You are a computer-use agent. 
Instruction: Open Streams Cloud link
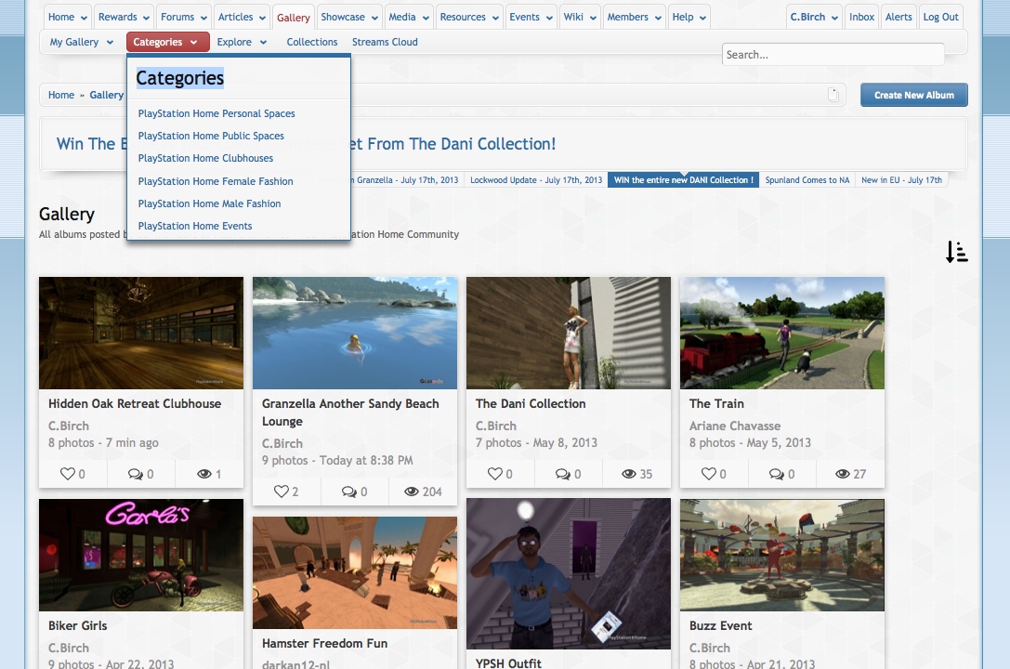[385, 42]
